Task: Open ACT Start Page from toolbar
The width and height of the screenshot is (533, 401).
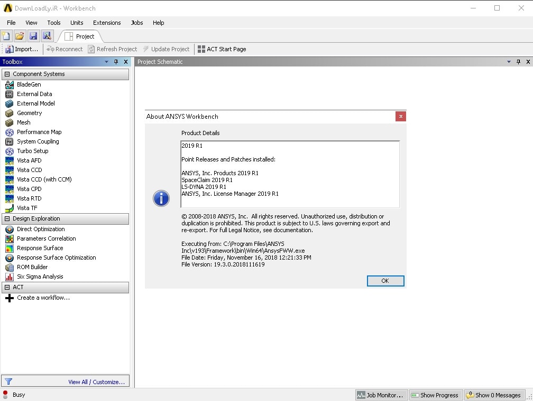Action: point(222,49)
